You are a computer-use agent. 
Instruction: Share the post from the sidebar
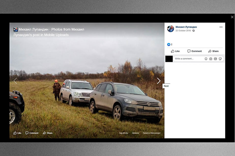[x=213, y=51]
